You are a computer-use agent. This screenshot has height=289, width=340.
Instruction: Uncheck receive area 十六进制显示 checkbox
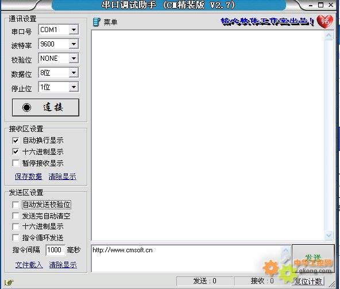pyautogui.click(x=16, y=151)
